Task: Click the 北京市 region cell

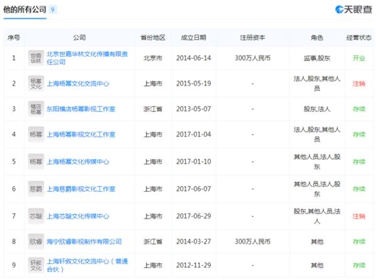Action: pyautogui.click(x=153, y=58)
